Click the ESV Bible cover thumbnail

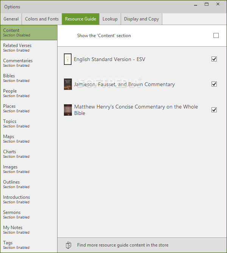[68, 59]
